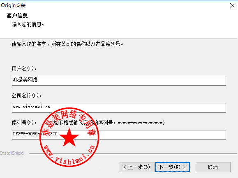Focus the 公司名称 input box
This screenshot has width=238, height=178.
(119, 108)
